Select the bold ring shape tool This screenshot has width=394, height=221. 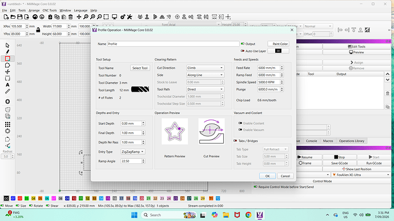pyautogui.click(x=7, y=101)
